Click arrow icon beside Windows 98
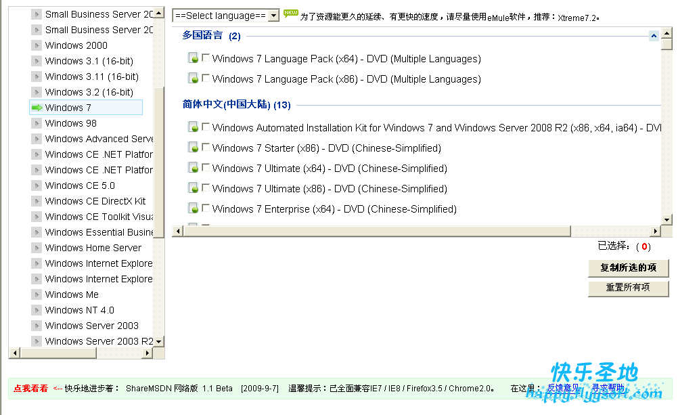 (x=37, y=123)
